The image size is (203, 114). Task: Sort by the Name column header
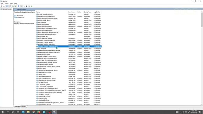click(38, 12)
